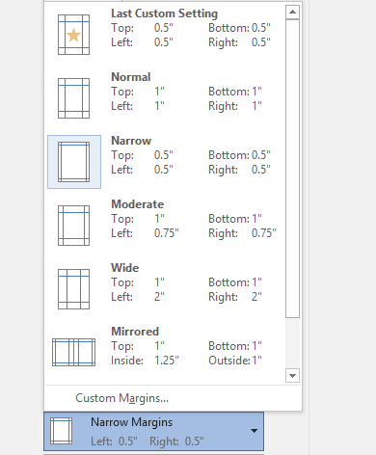Apply the Wide margin preset
The image size is (376, 455).
164,289
